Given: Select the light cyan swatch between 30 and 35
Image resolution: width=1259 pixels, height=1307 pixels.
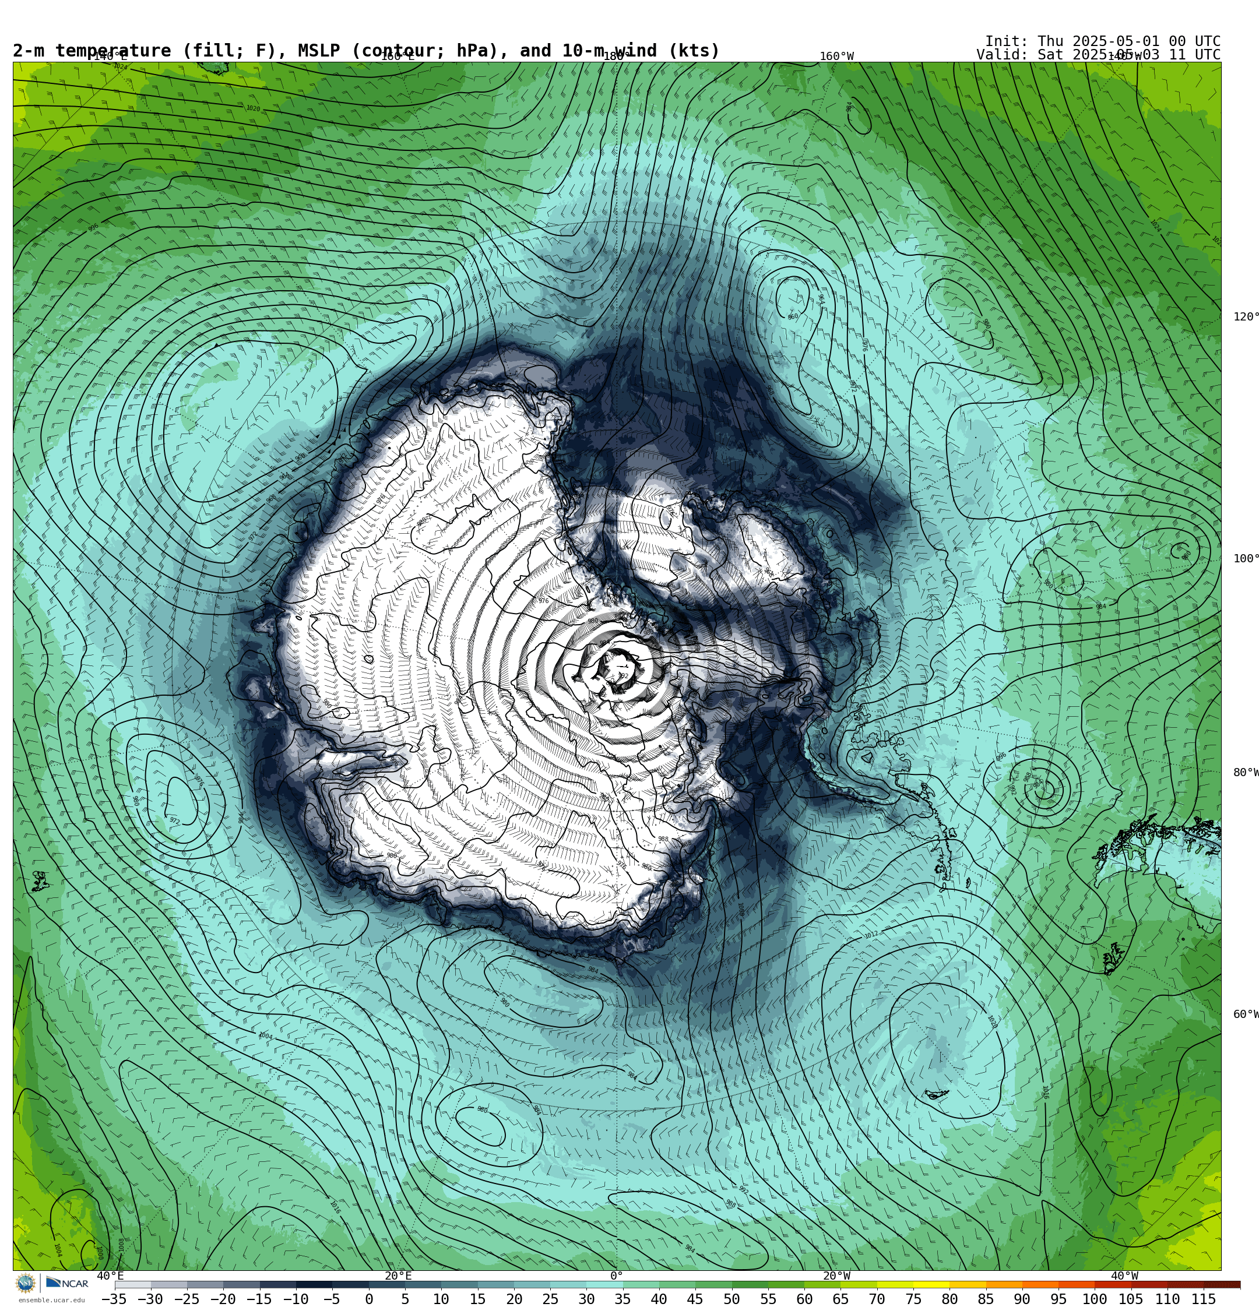Looking at the screenshot, I should pos(604,1284).
